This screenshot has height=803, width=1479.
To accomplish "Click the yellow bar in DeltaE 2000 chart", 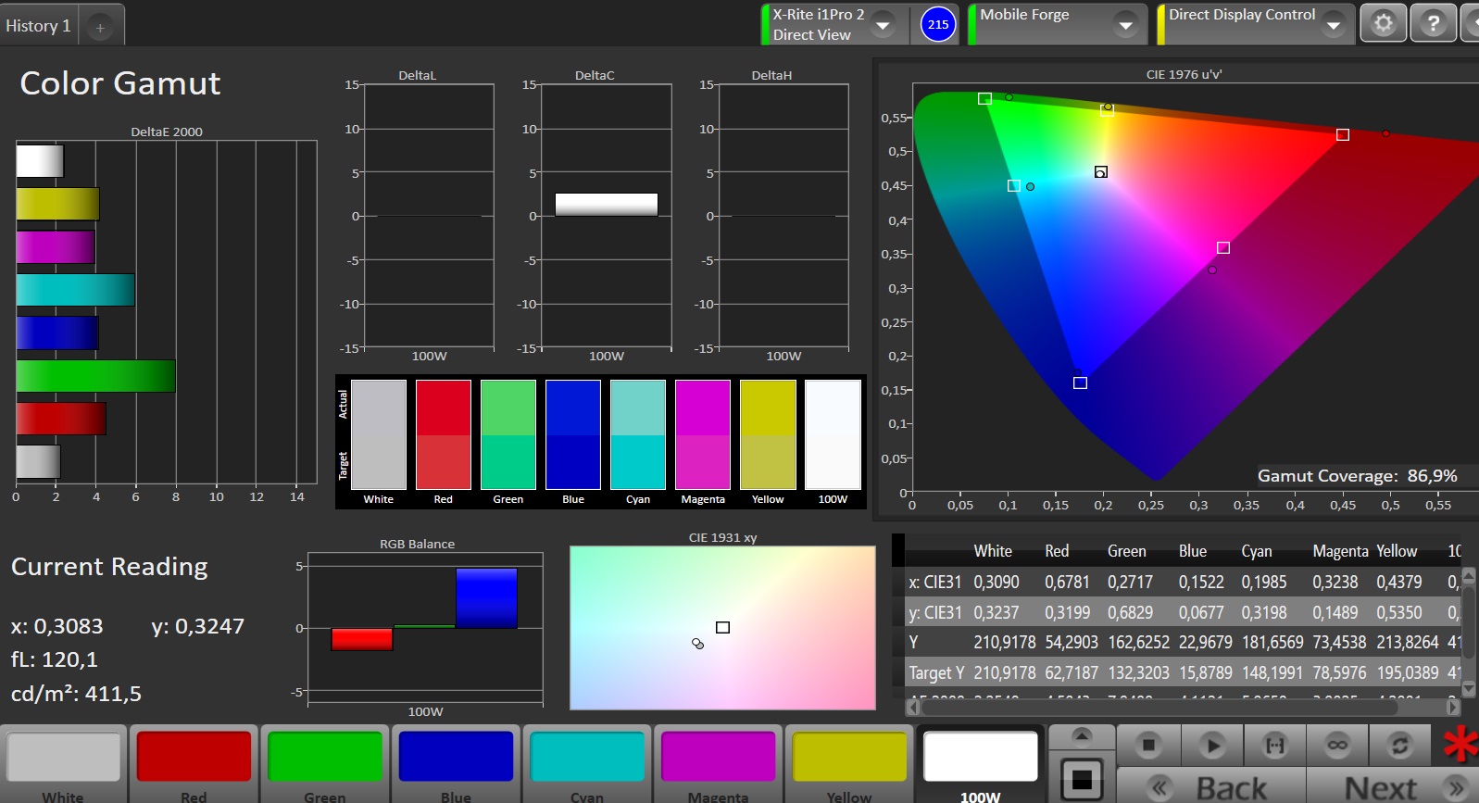I will pyautogui.click(x=57, y=204).
